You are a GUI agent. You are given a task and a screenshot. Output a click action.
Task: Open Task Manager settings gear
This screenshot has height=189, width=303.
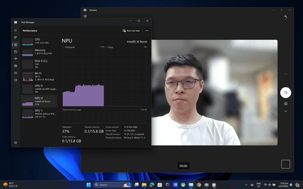coord(16,143)
